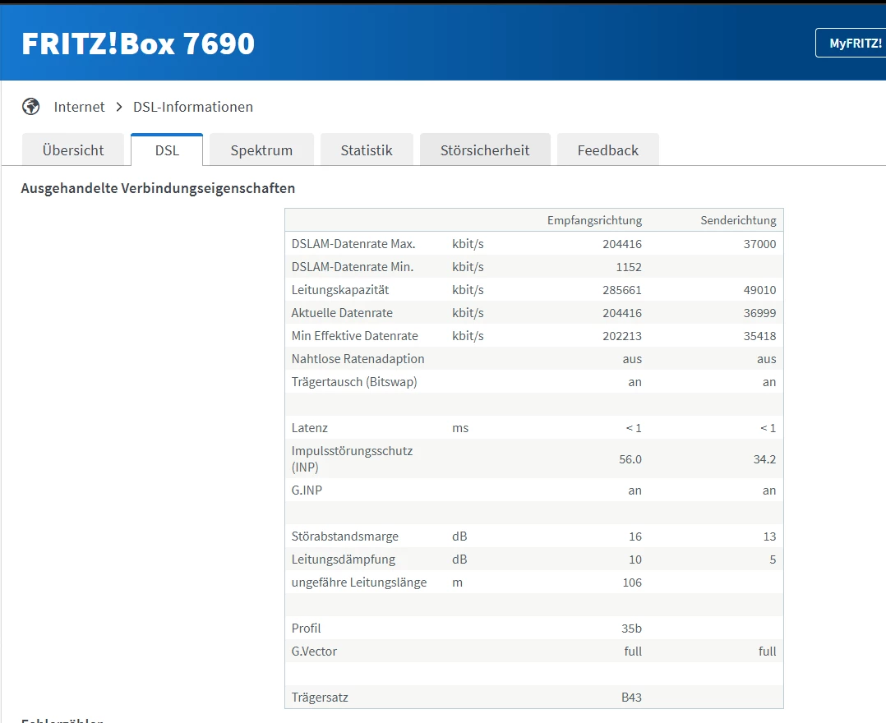Select the Nahtlose Ratenadaption label

[358, 359]
